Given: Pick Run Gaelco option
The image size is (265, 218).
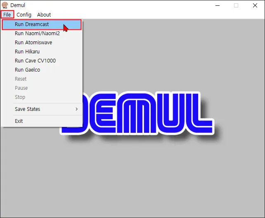Looking at the screenshot, I should [x=42, y=70].
